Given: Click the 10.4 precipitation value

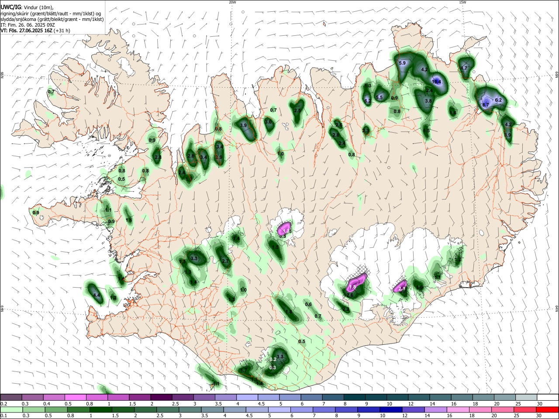Looking at the screenshot, I should click(436, 82).
